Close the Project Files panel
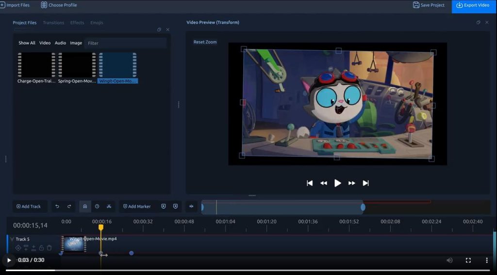The image size is (497, 275). pos(167,30)
